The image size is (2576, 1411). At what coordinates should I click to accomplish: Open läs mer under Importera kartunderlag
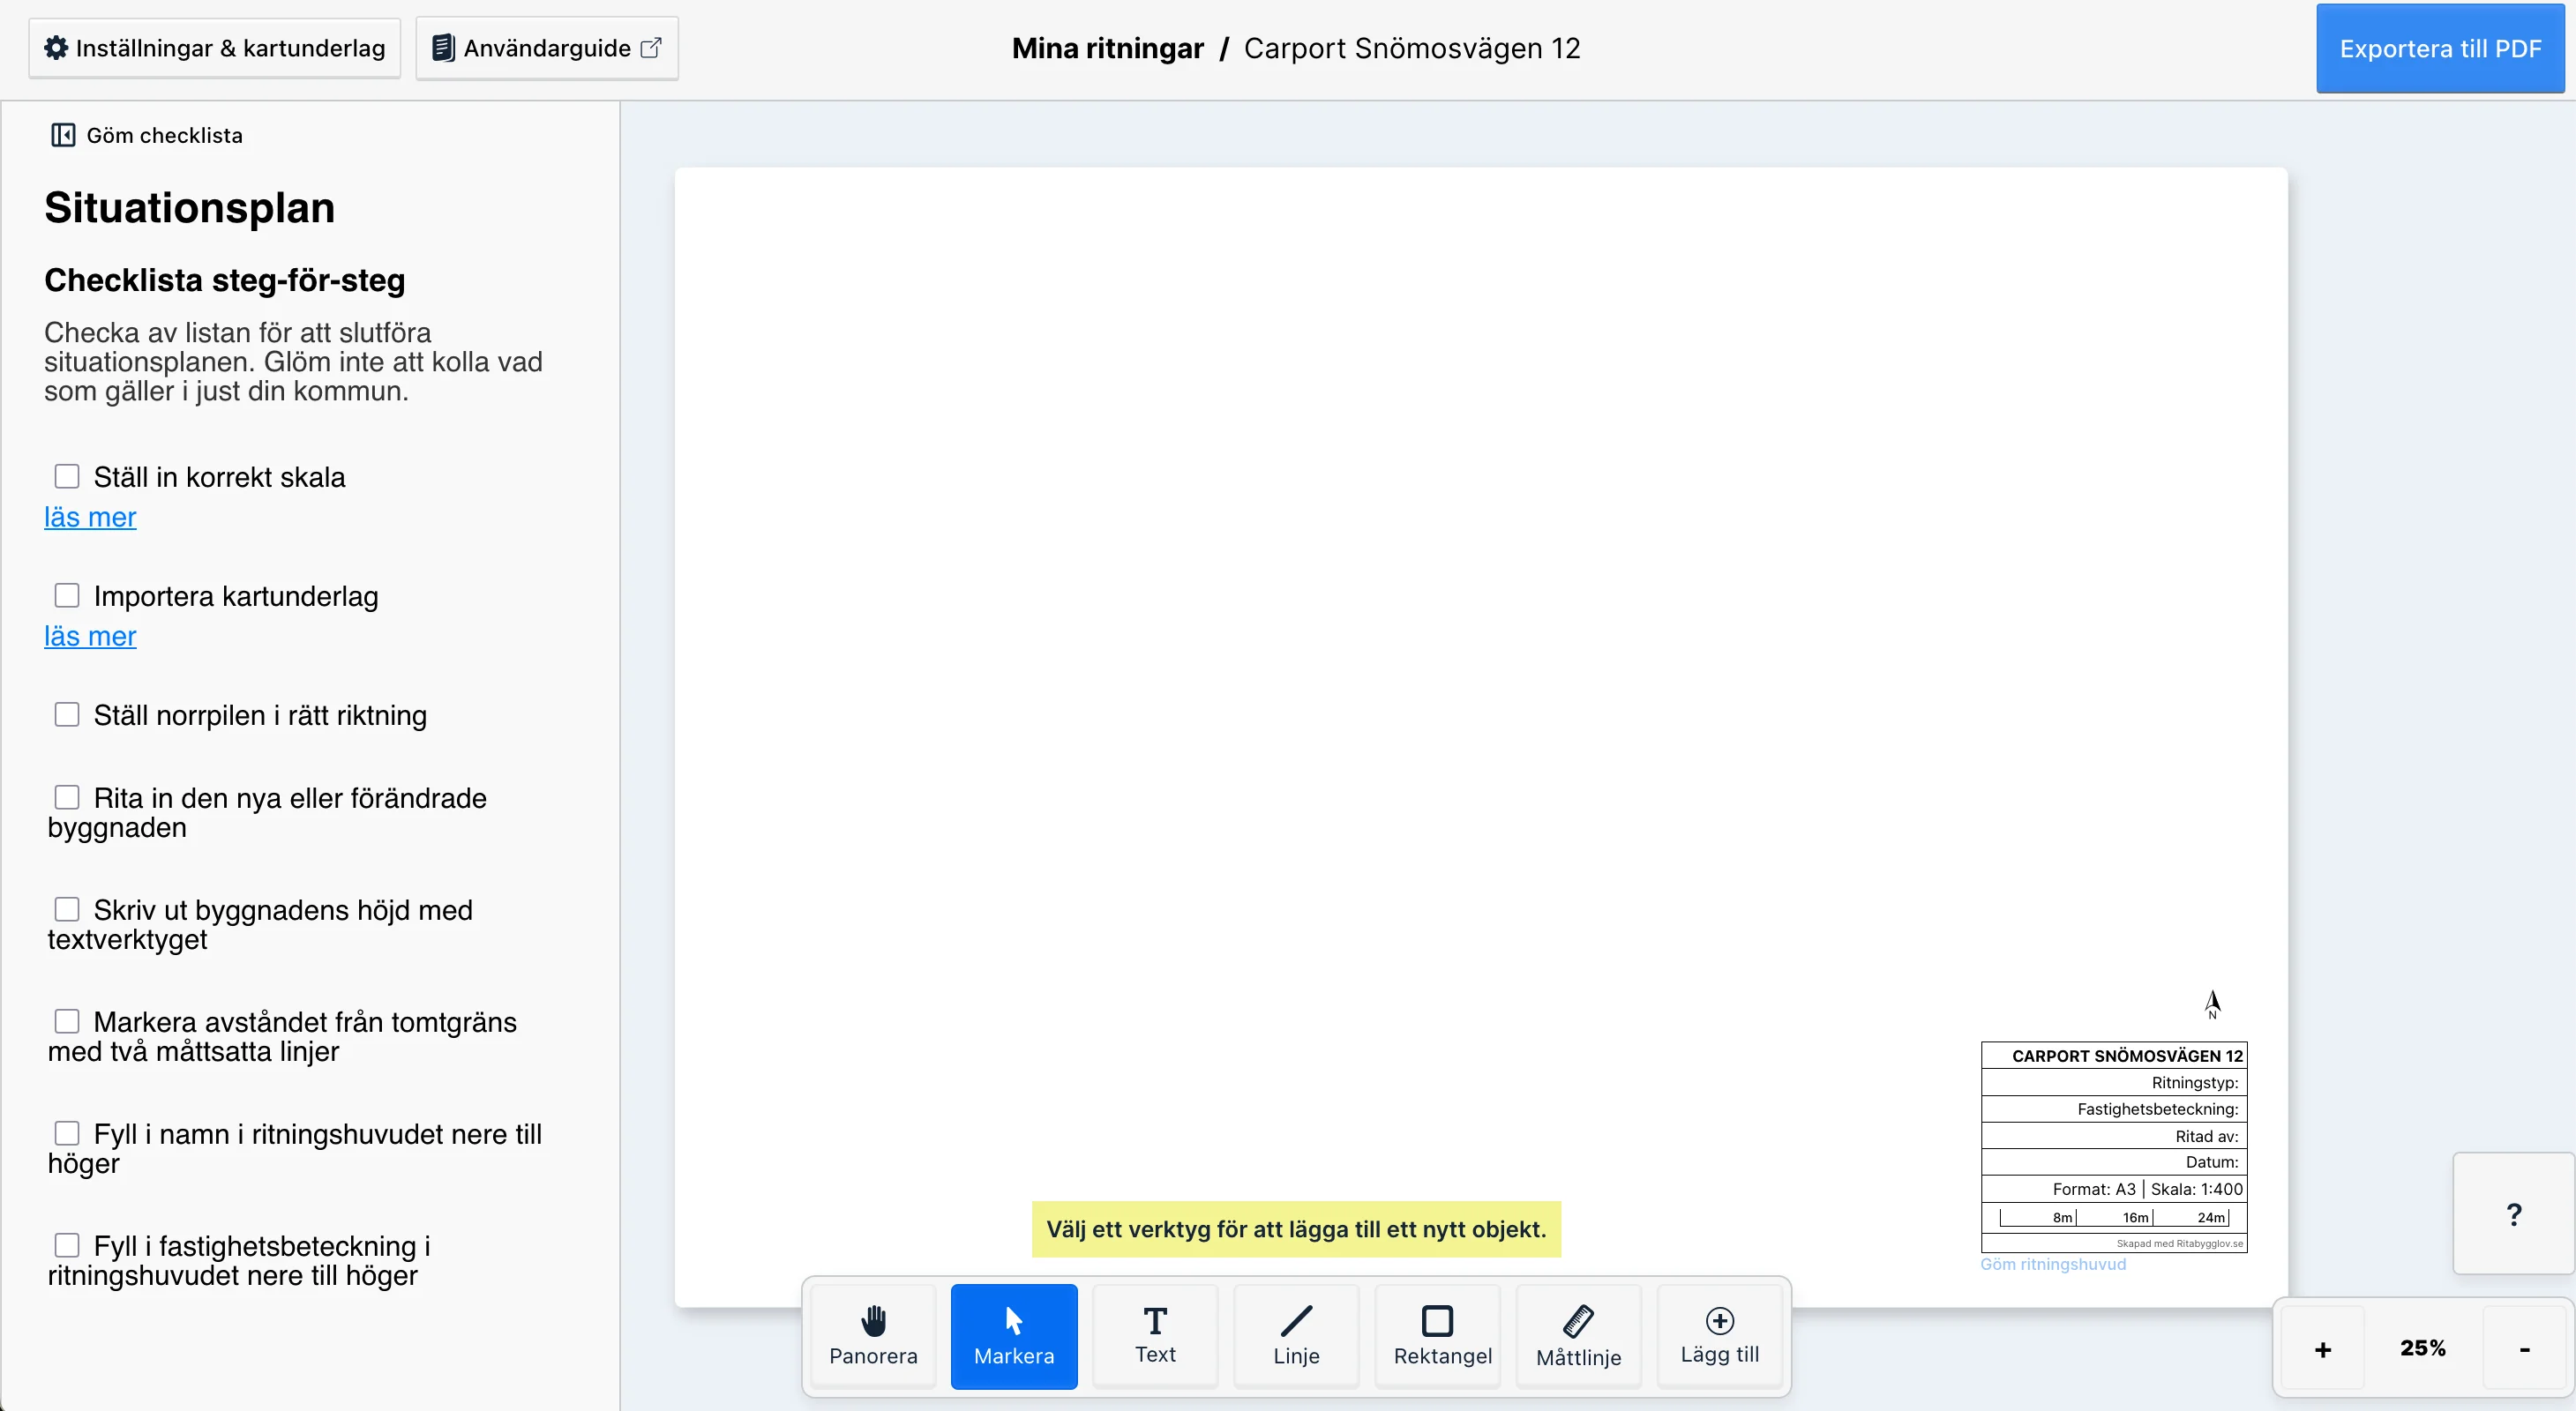click(90, 636)
